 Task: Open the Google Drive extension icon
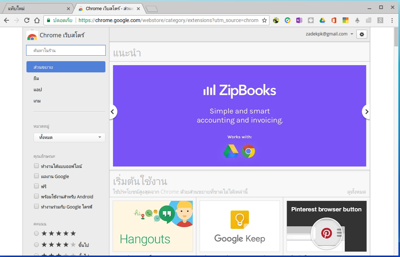322,20
